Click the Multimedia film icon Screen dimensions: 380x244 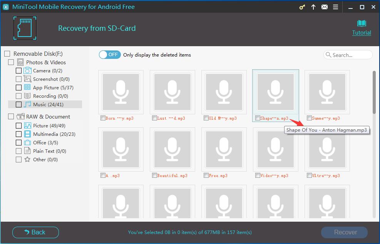[27, 134]
